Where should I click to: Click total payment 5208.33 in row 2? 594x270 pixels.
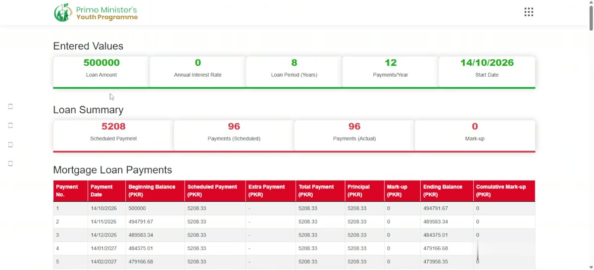click(x=308, y=222)
